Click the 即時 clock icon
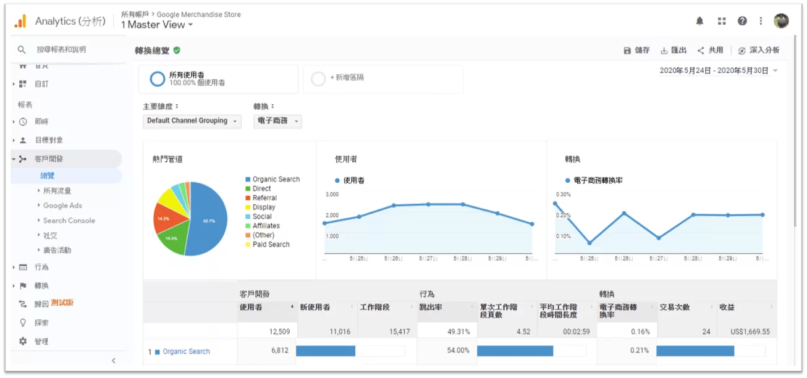This screenshot has width=807, height=378. (x=23, y=122)
